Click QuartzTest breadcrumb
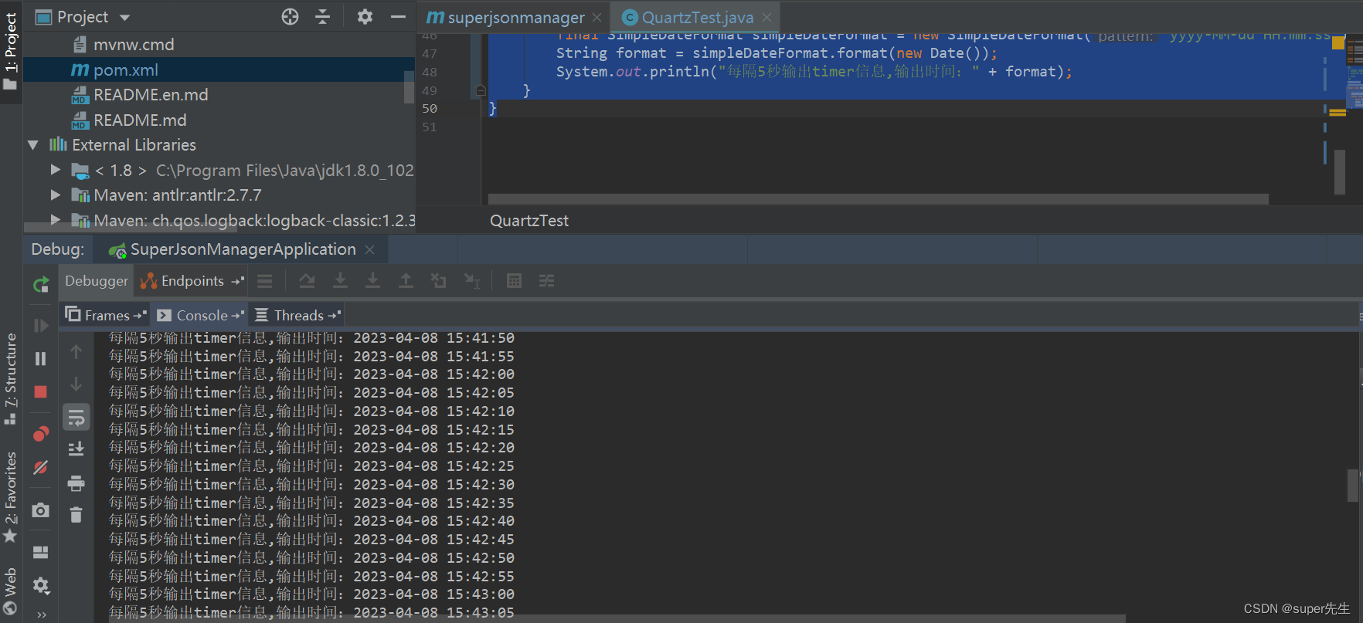This screenshot has width=1363, height=623. point(529,221)
